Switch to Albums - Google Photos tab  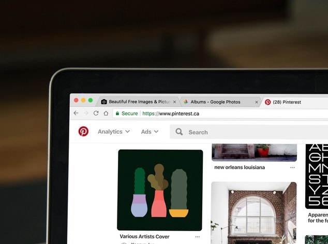point(215,102)
